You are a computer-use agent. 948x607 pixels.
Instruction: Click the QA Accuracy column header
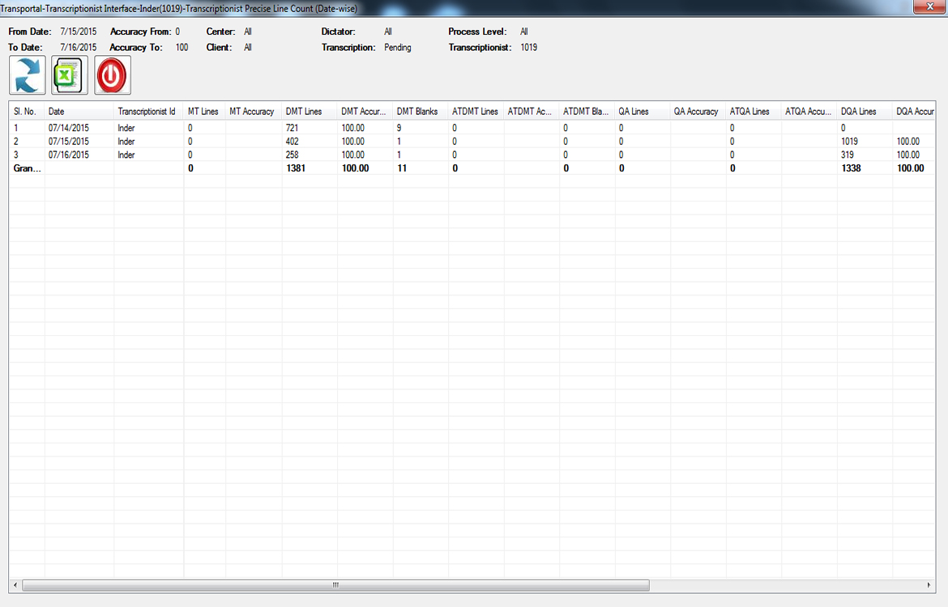[x=696, y=112]
